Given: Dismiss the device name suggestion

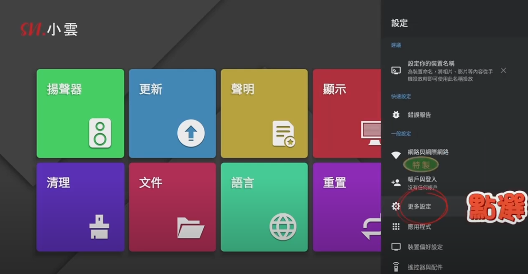Looking at the screenshot, I should tap(503, 70).
